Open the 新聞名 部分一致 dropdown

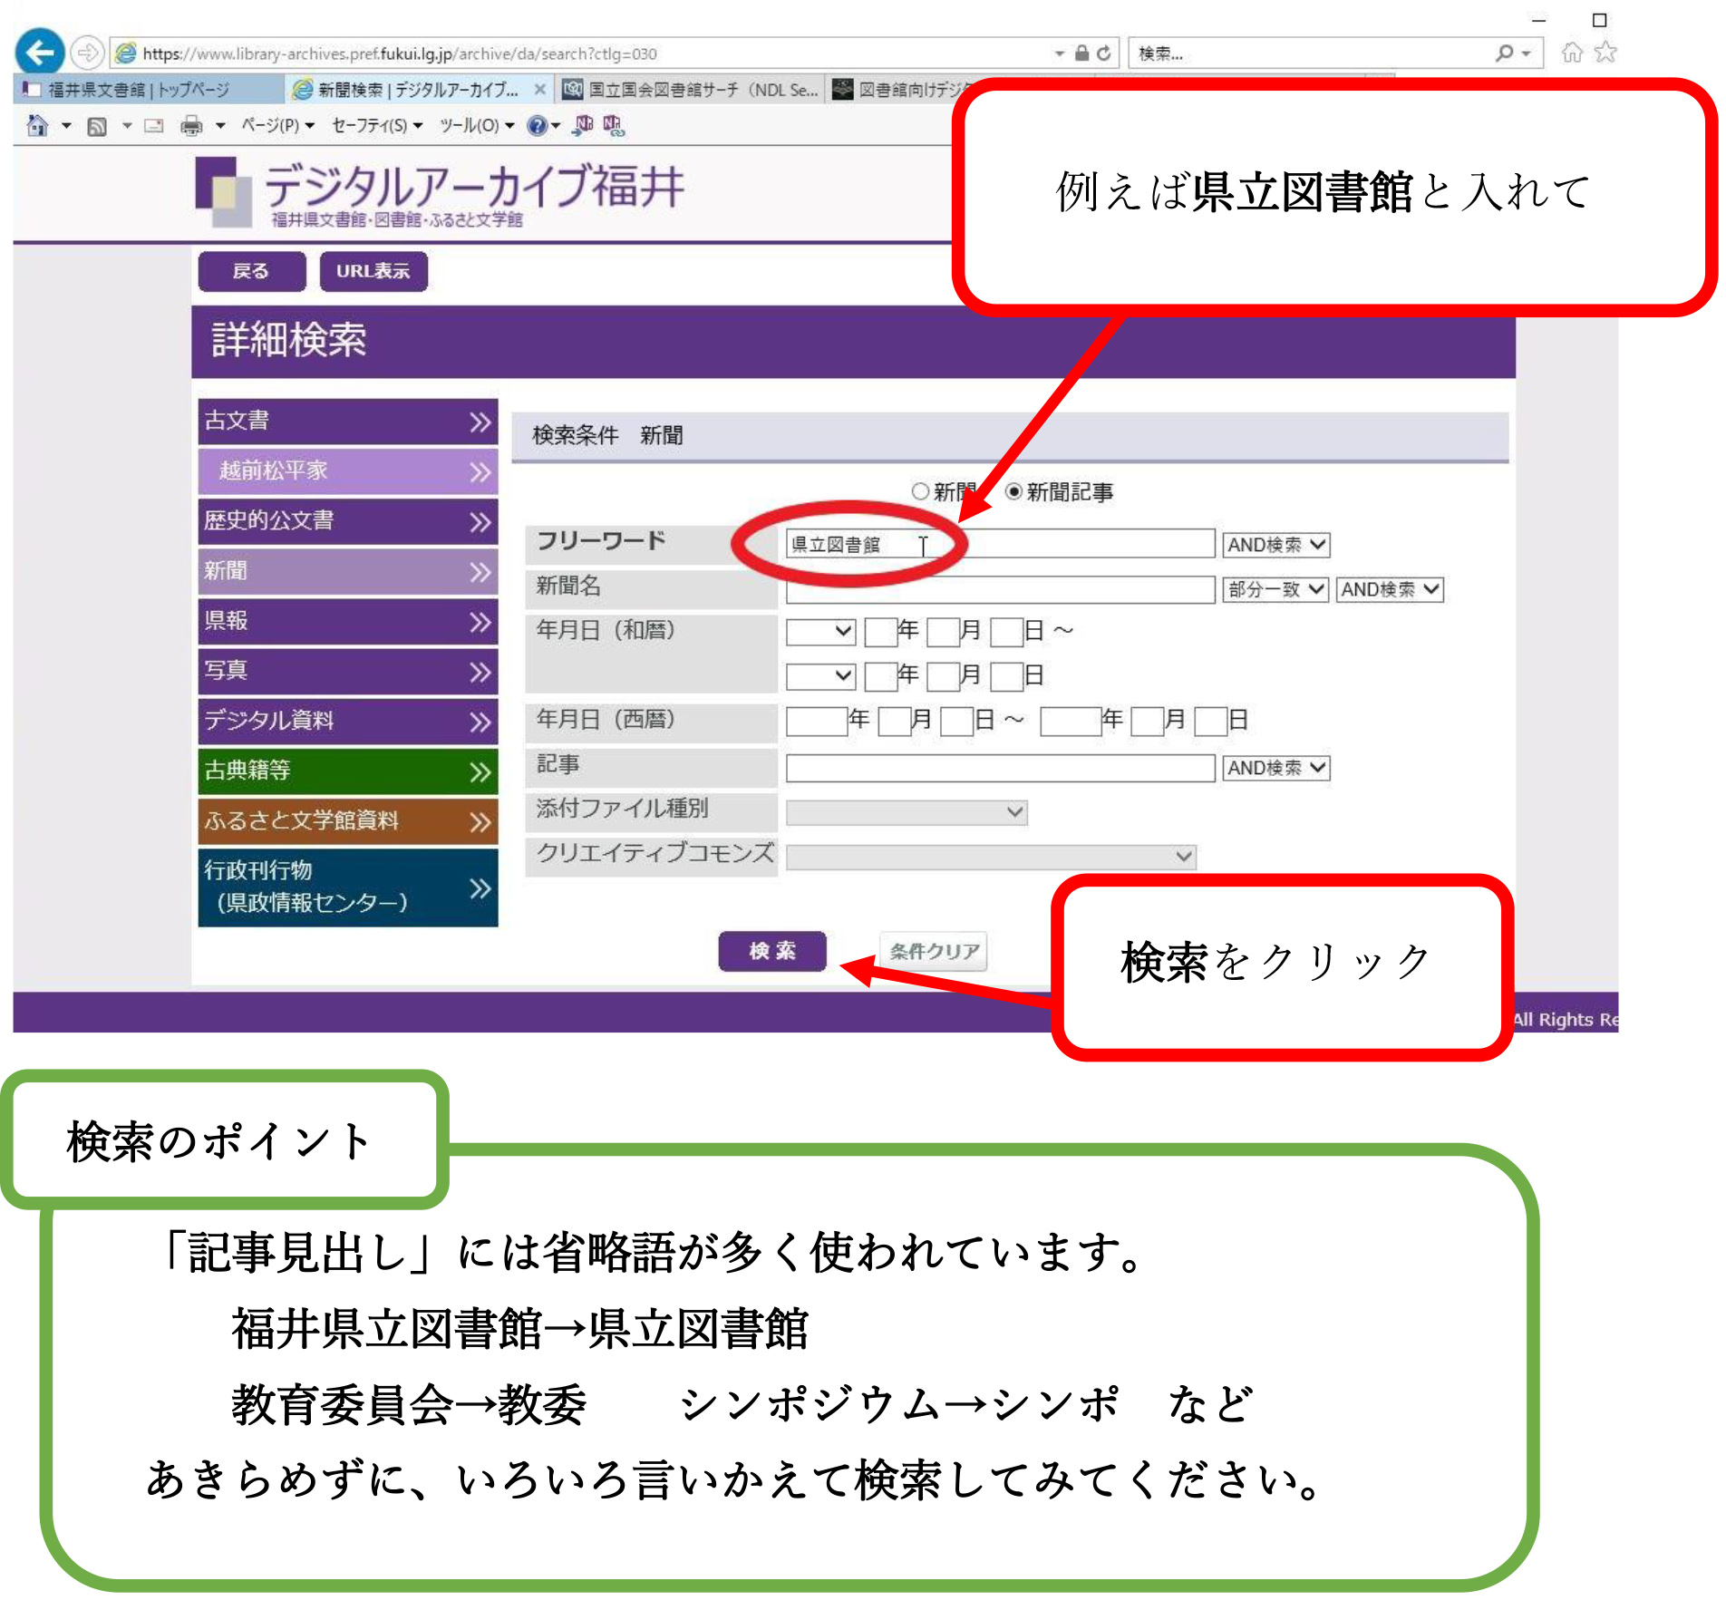[x=1275, y=589]
